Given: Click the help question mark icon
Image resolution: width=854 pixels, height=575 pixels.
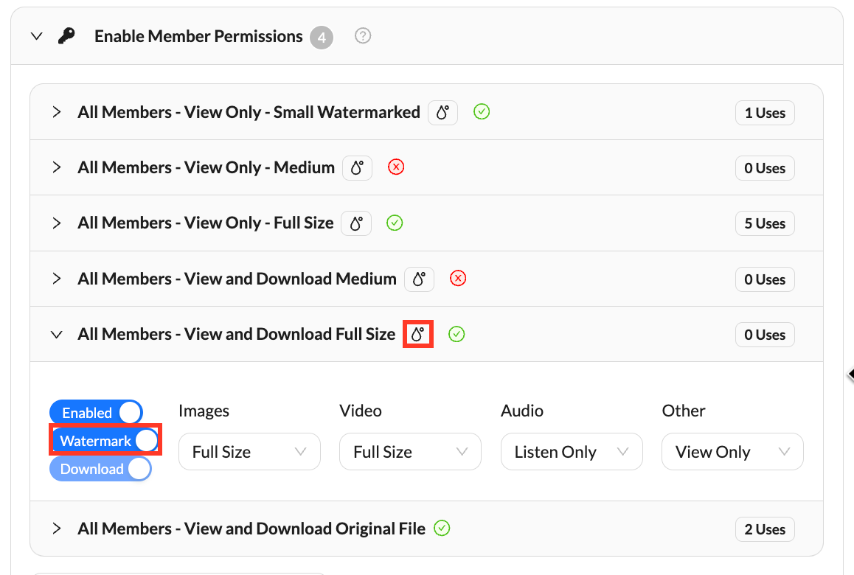Looking at the screenshot, I should pos(362,35).
